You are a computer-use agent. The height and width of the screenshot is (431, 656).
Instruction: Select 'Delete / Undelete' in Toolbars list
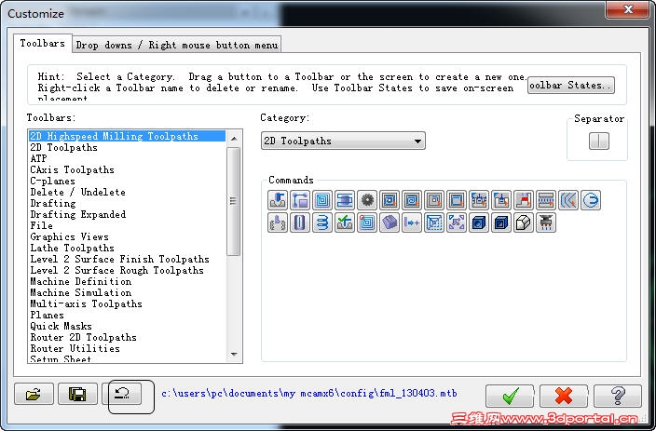click(x=128, y=193)
